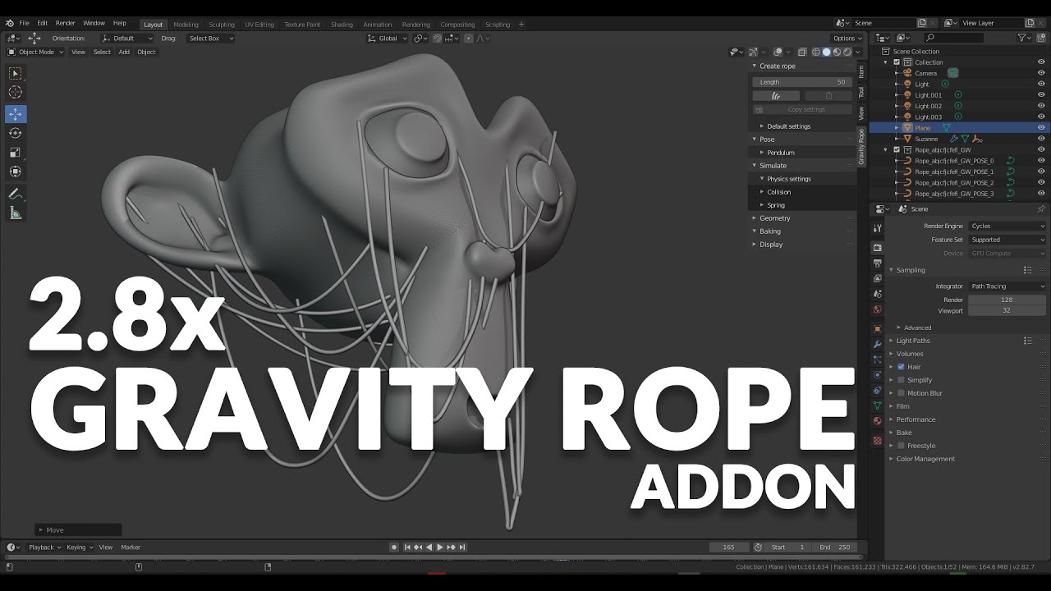
Task: Activate the Transform tool
Action: tap(15, 171)
